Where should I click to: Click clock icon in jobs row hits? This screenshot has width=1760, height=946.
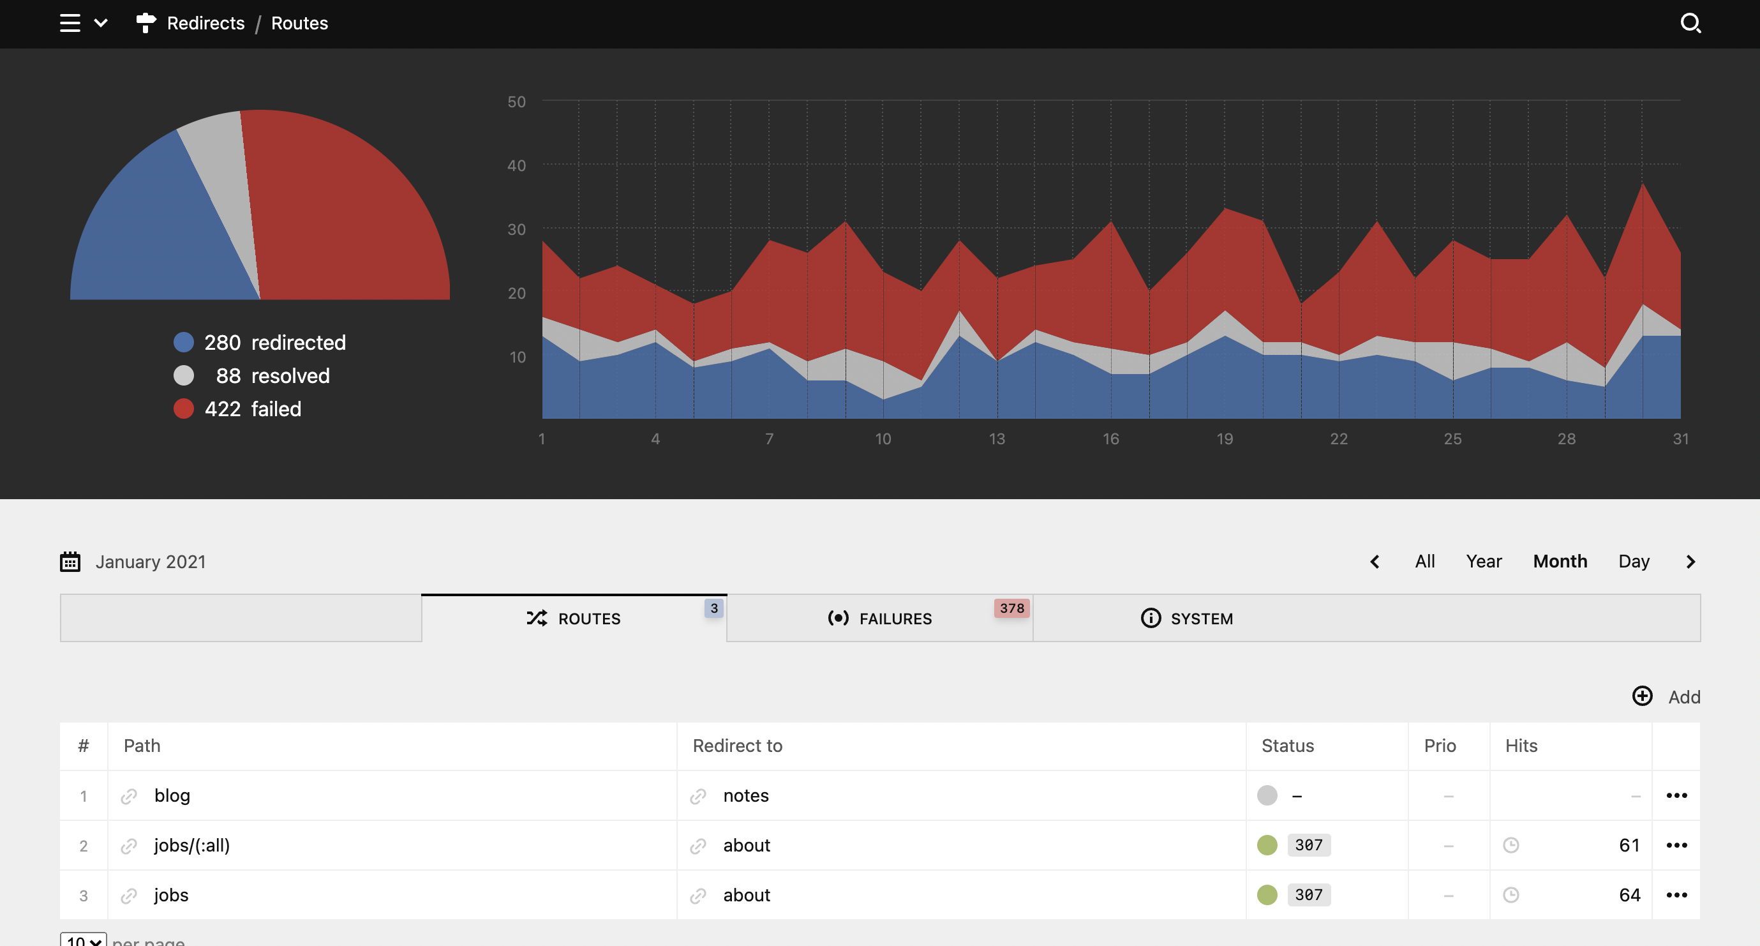coord(1510,896)
